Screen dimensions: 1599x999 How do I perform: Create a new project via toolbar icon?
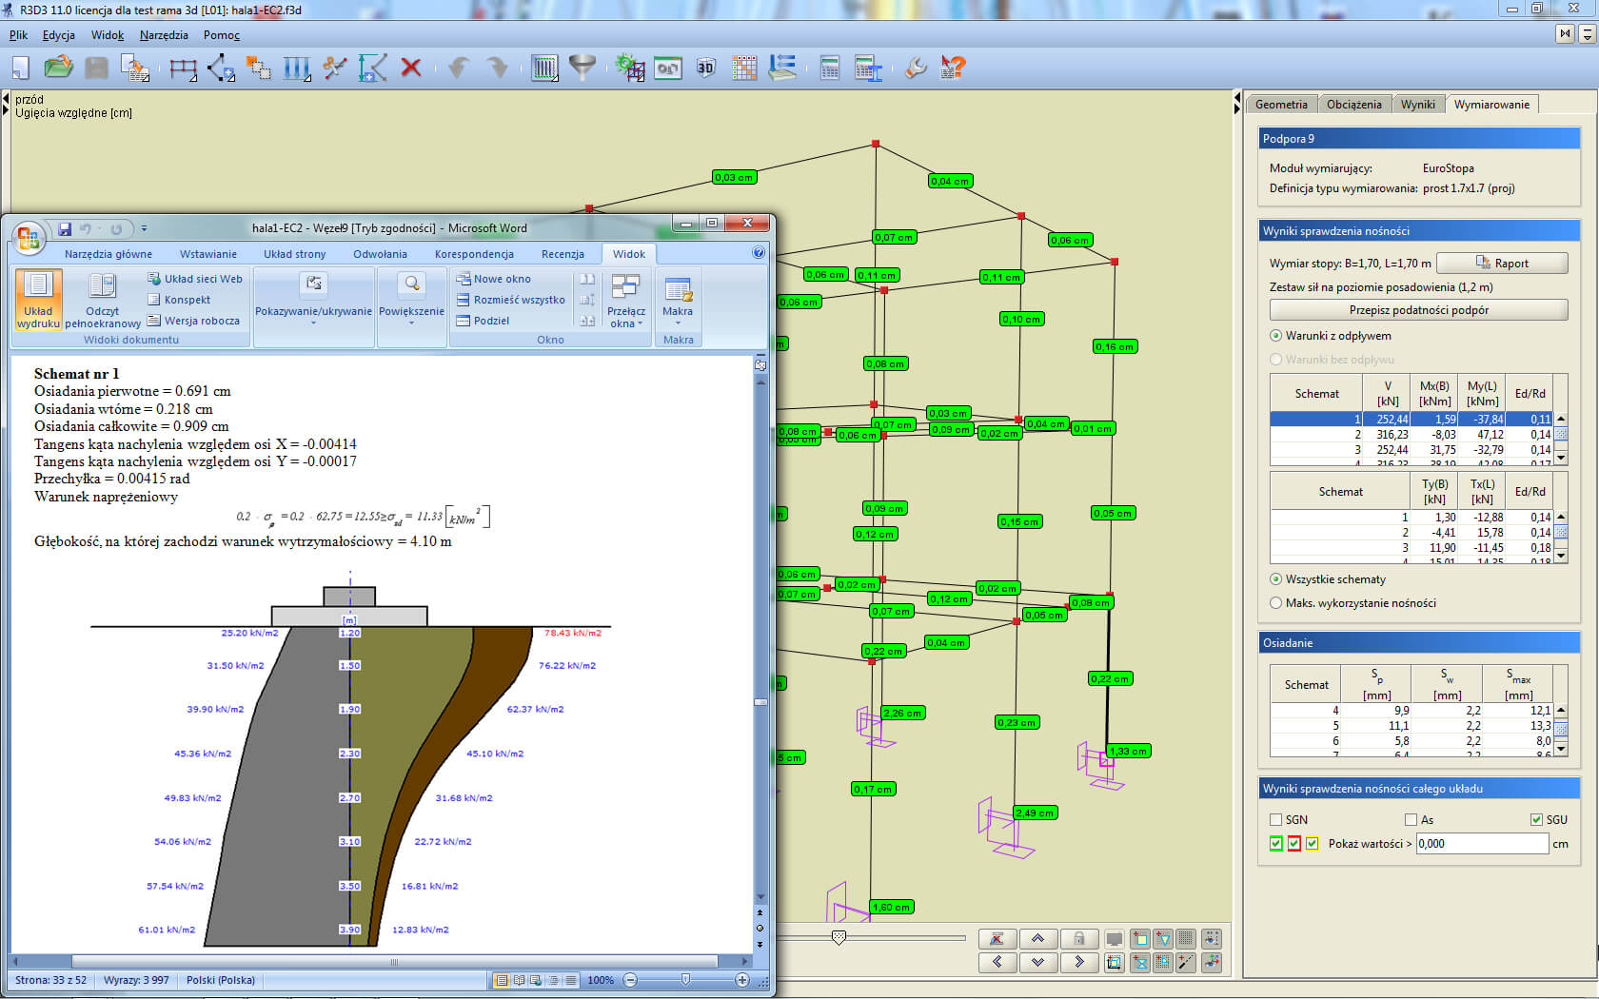[x=21, y=68]
